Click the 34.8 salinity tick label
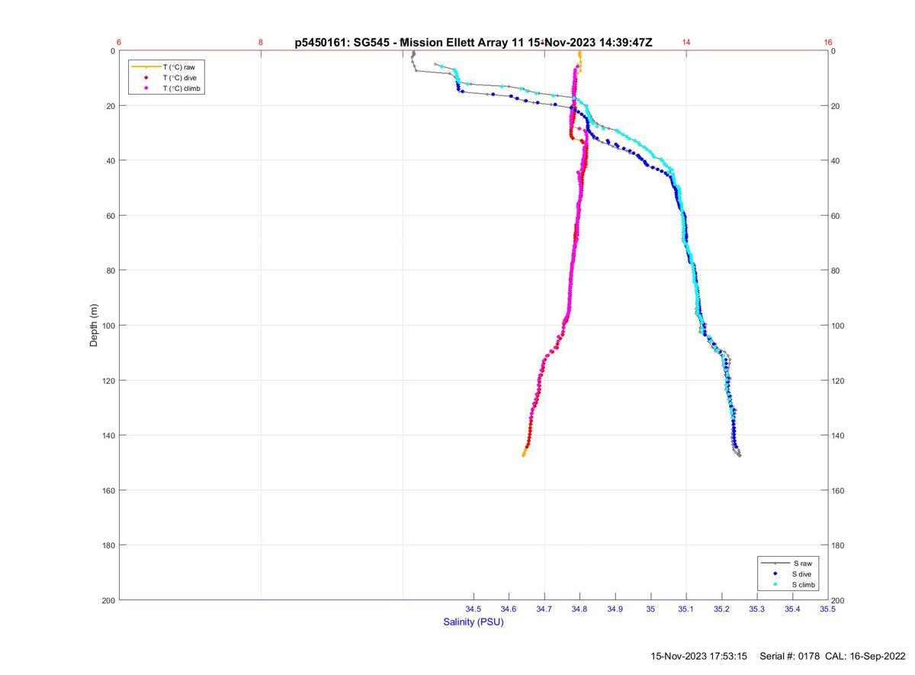The image size is (915, 675). click(579, 609)
